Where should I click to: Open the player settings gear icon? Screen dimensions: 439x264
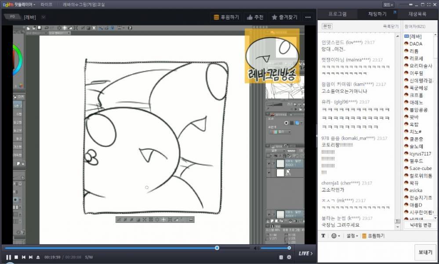click(289, 257)
